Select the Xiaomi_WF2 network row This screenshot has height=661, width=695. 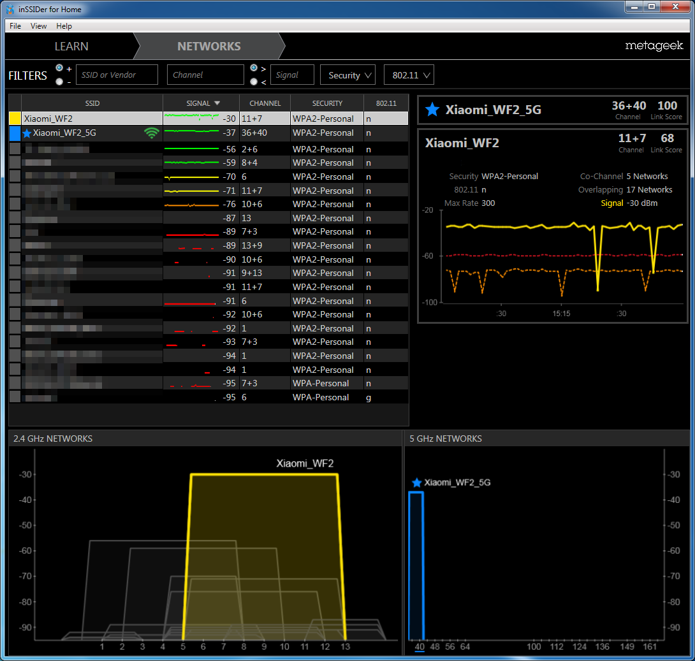click(208, 119)
